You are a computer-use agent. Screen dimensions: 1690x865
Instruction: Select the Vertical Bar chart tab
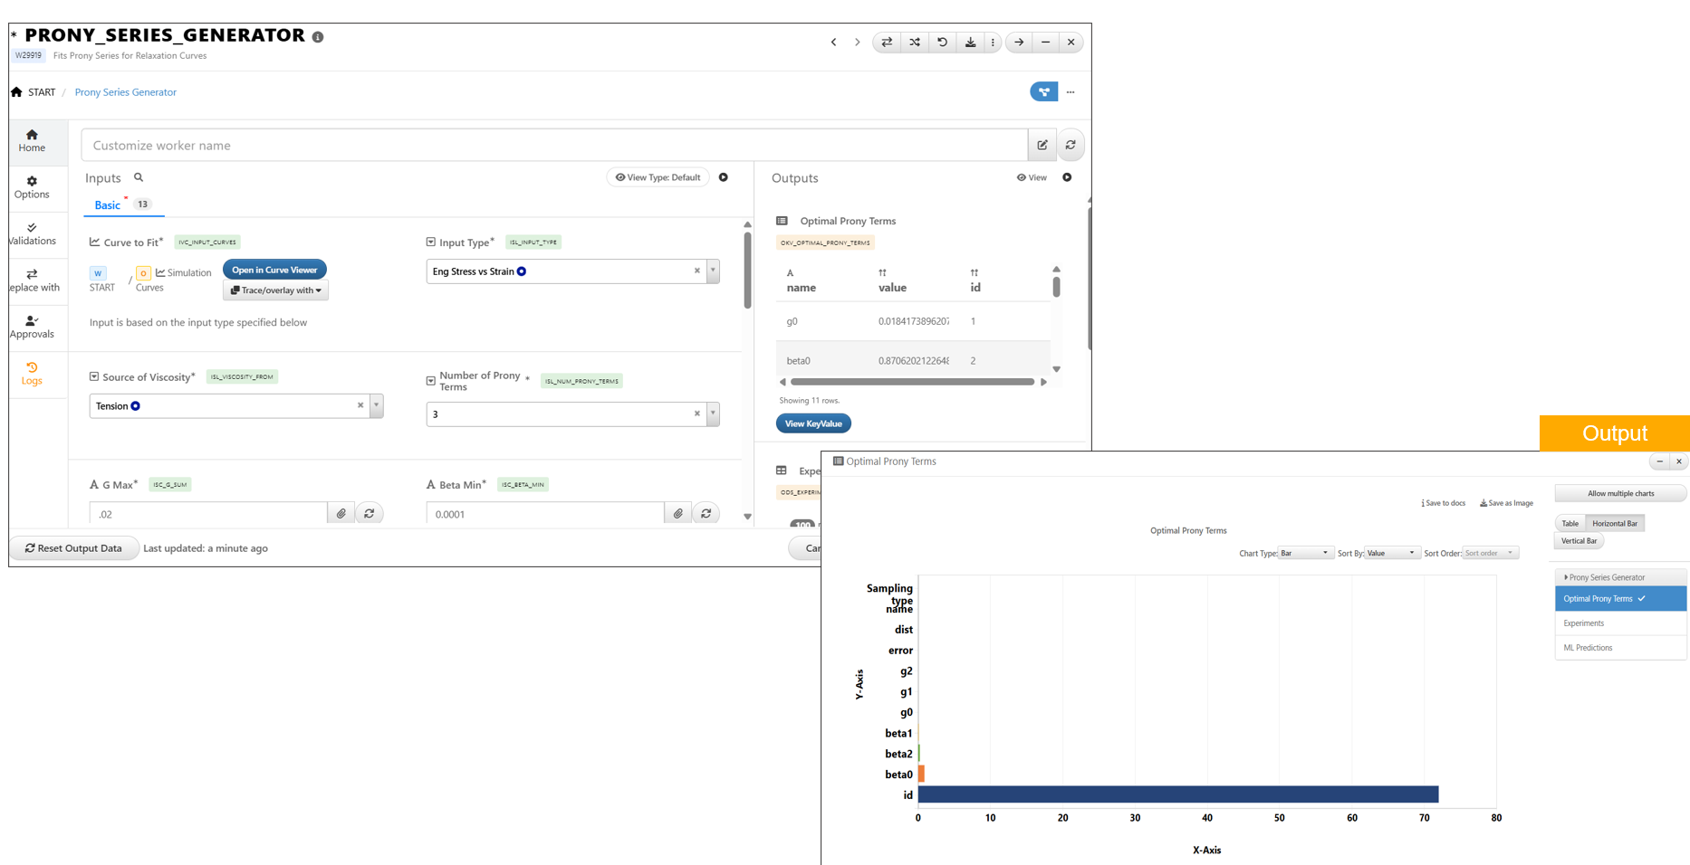(1579, 541)
